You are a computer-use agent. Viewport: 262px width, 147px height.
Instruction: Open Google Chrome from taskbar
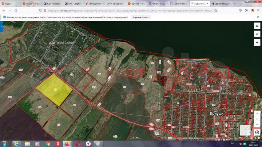pos(48,143)
